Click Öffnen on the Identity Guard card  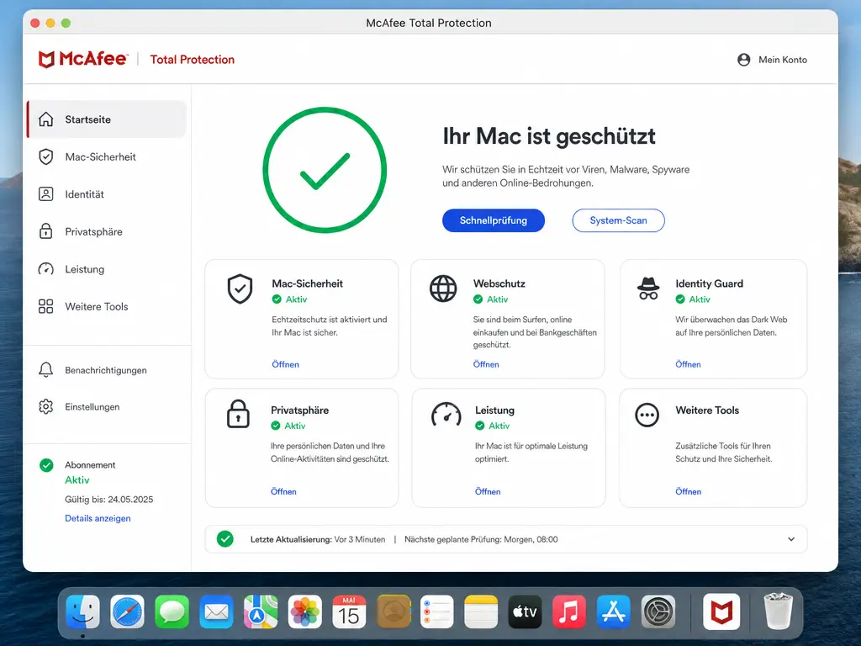tap(688, 364)
